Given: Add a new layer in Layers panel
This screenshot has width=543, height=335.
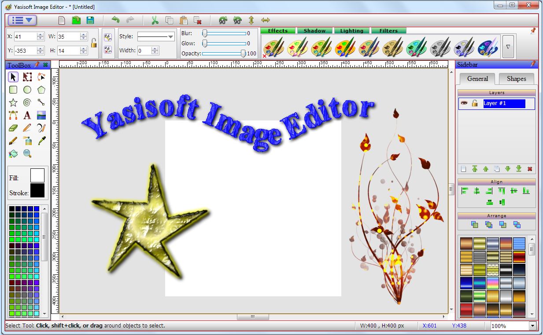Looking at the screenshot, I should (464, 169).
